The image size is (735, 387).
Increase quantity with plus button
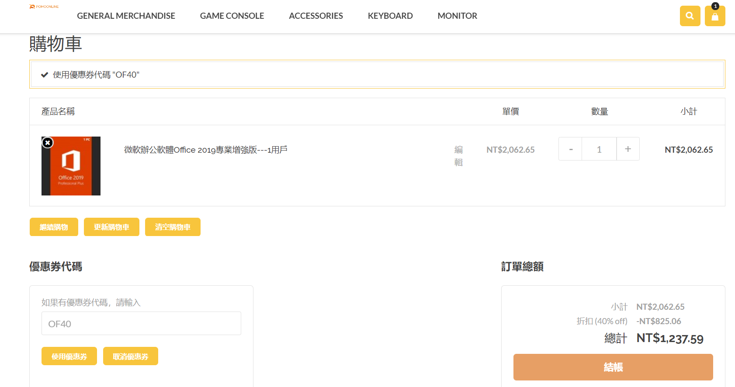click(628, 149)
